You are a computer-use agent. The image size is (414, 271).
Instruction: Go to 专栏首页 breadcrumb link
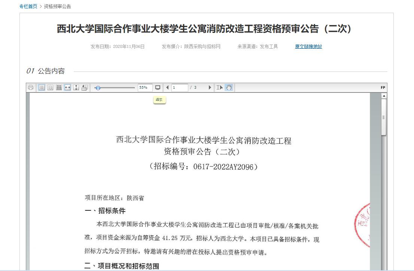click(x=28, y=6)
